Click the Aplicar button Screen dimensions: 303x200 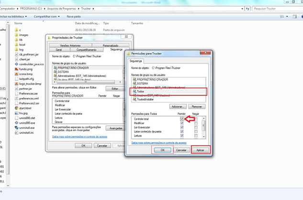[200, 150]
